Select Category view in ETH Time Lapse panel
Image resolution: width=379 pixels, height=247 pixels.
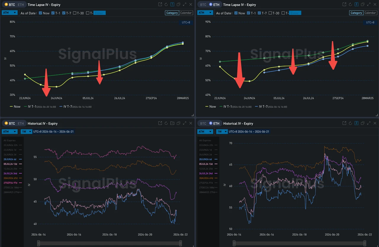356,13
